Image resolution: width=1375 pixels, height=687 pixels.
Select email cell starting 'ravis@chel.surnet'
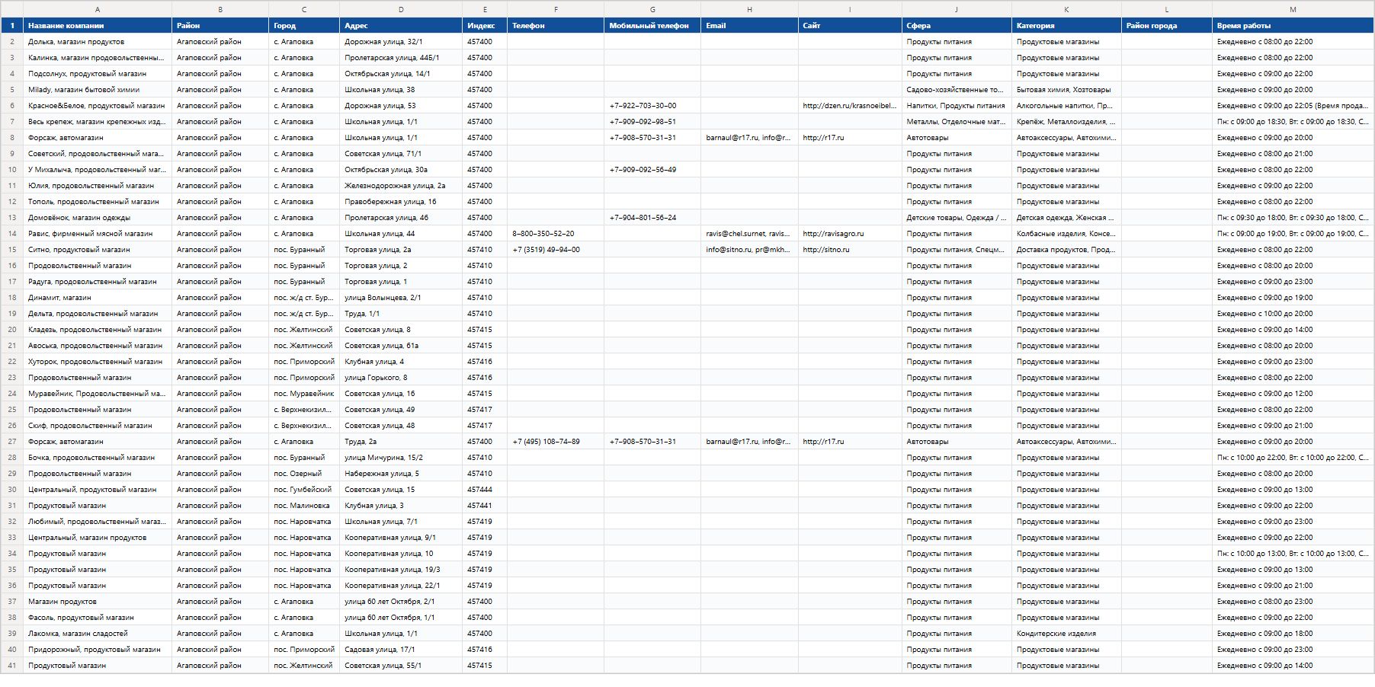pos(749,234)
